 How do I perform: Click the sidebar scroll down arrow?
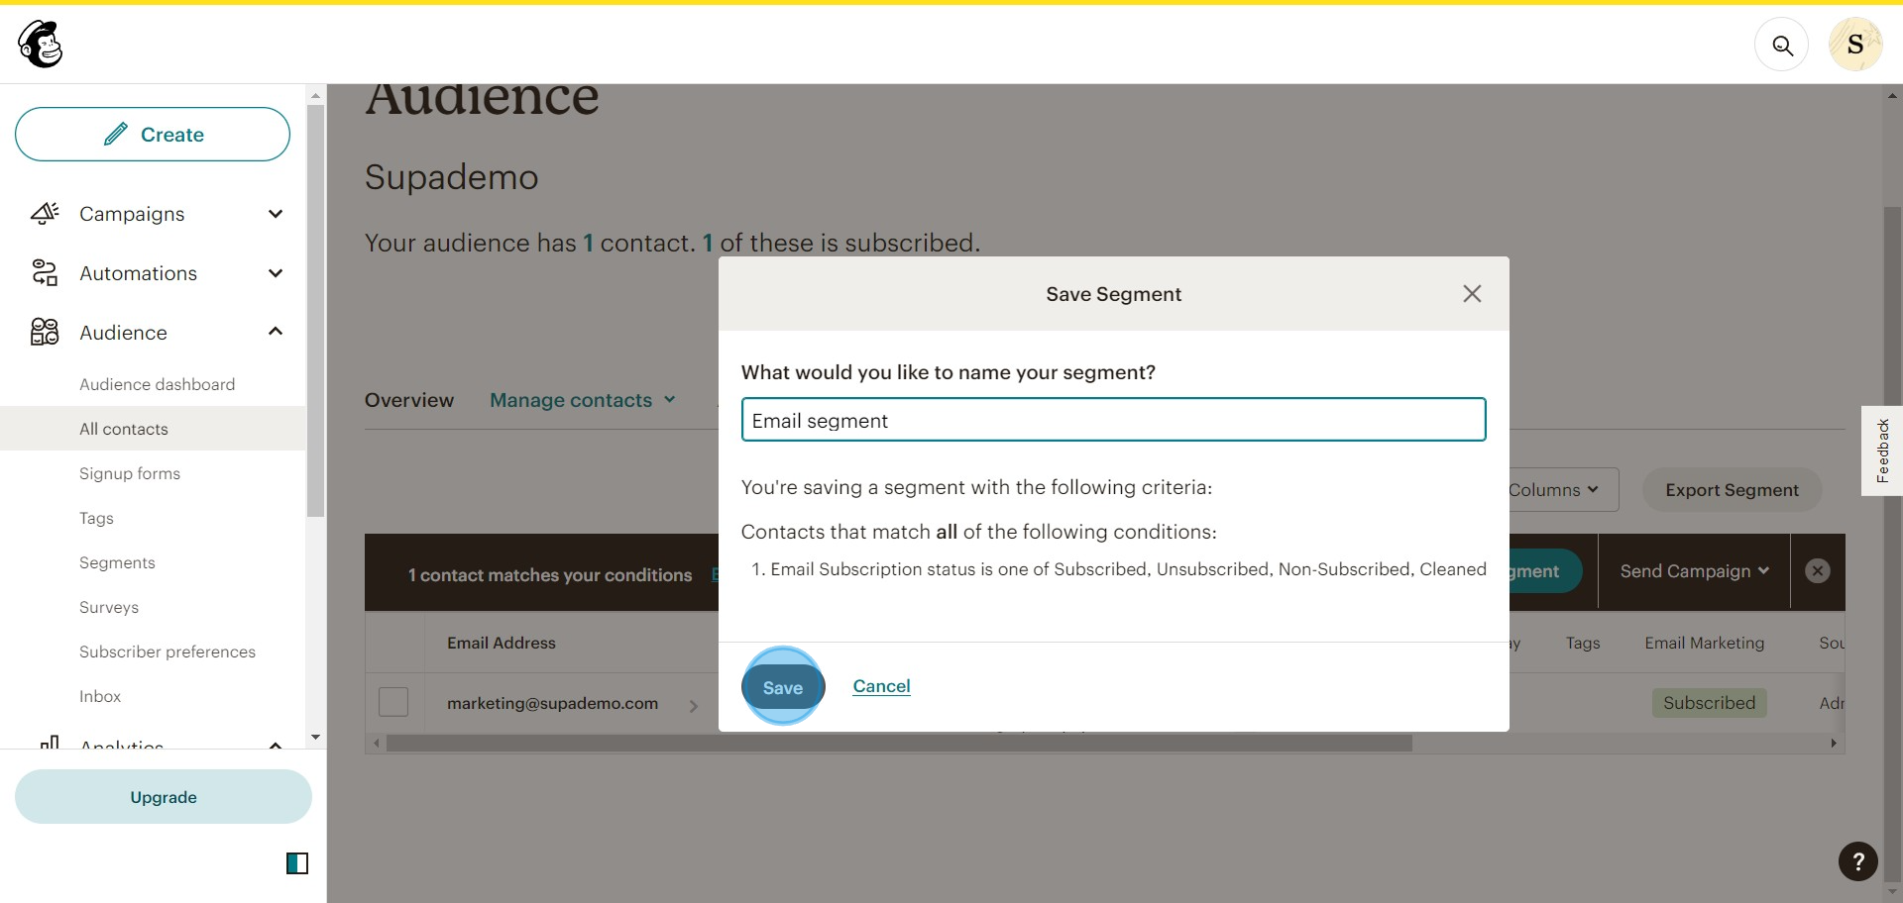[315, 737]
